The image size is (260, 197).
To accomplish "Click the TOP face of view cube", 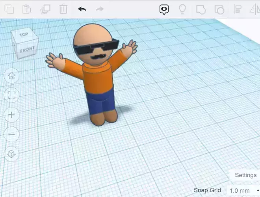I will pos(24,35).
